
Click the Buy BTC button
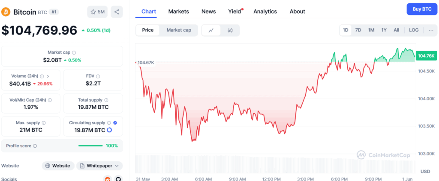click(422, 9)
